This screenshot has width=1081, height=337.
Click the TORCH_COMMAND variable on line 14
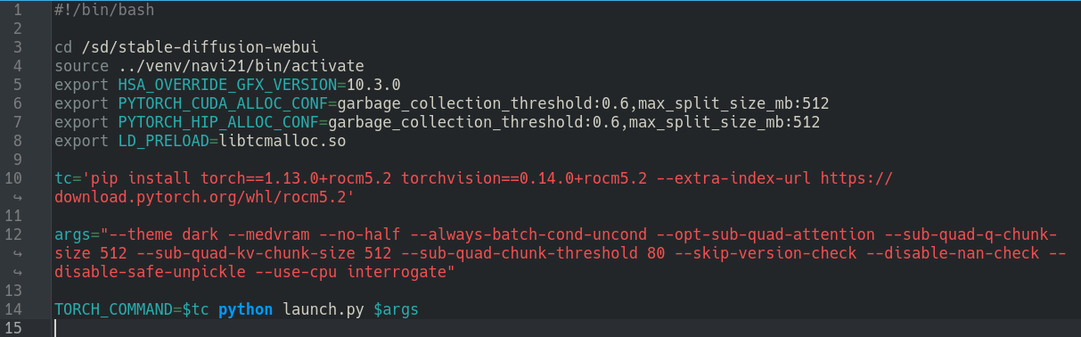113,309
